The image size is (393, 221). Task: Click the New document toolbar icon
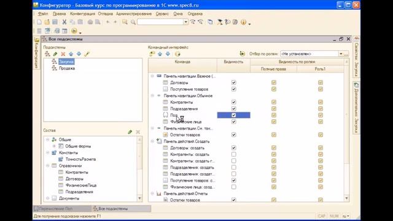click(39, 22)
